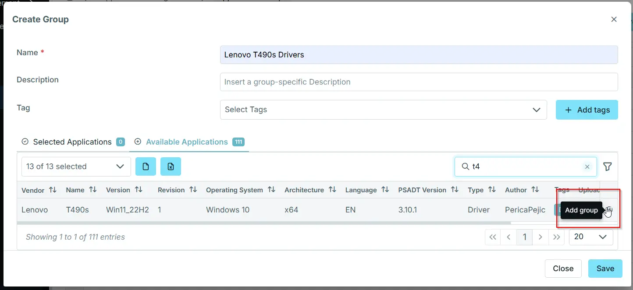Sort table by Operating System column

point(271,190)
